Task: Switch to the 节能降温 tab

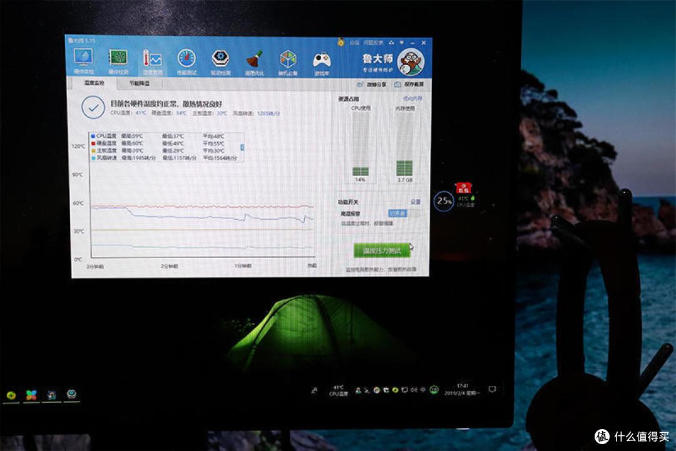Action: click(x=140, y=83)
